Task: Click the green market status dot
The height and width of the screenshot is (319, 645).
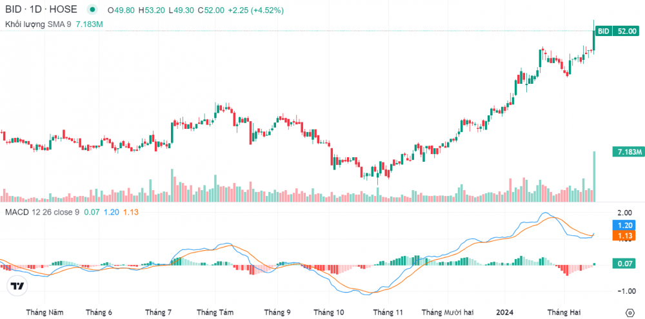Action: tap(94, 10)
